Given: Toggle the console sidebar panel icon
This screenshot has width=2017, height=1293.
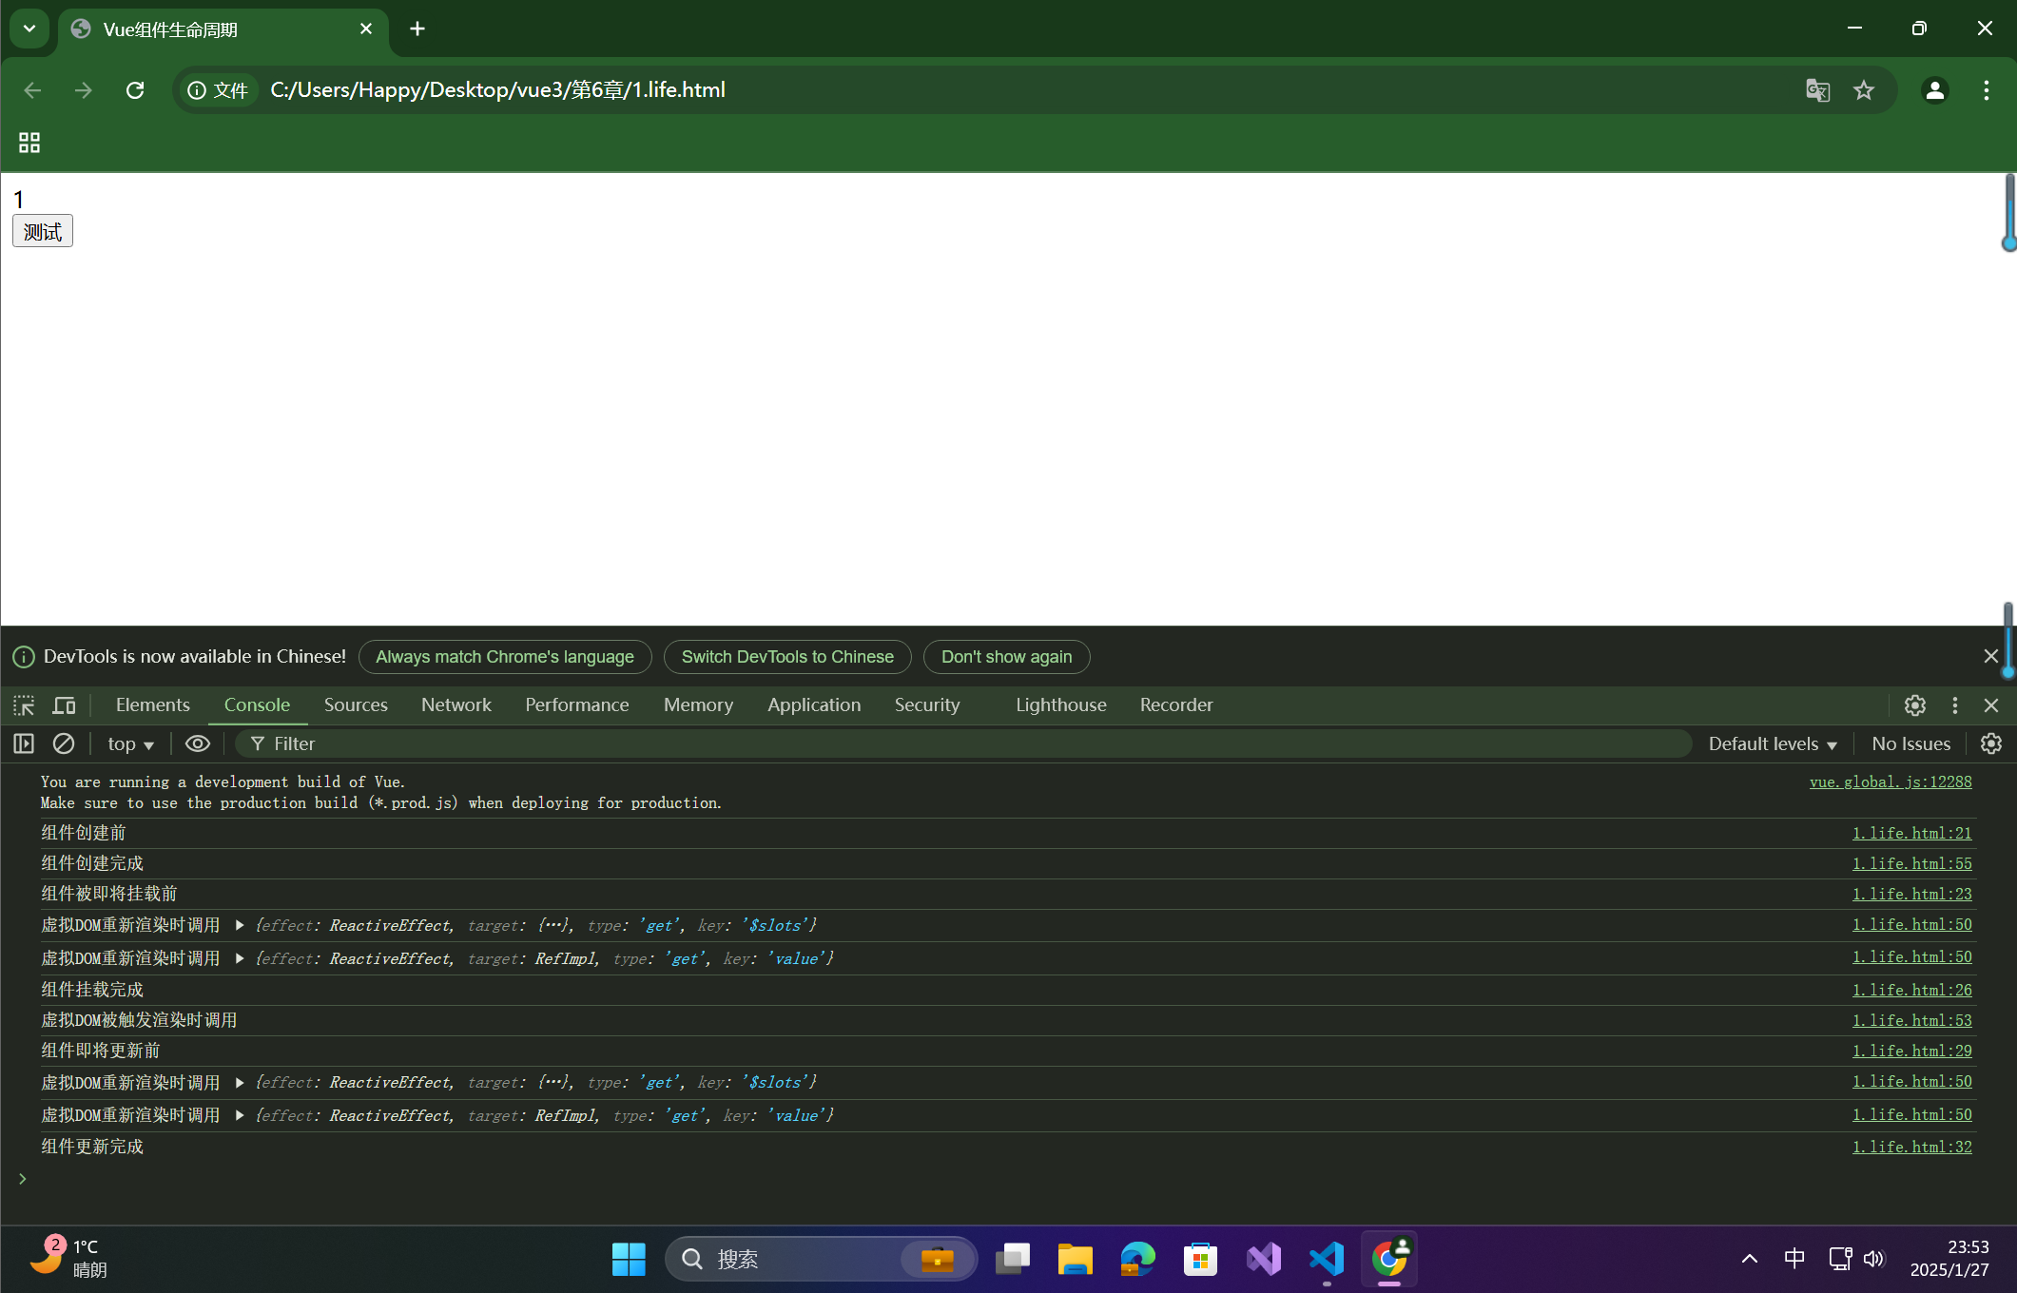Looking at the screenshot, I should [24, 743].
